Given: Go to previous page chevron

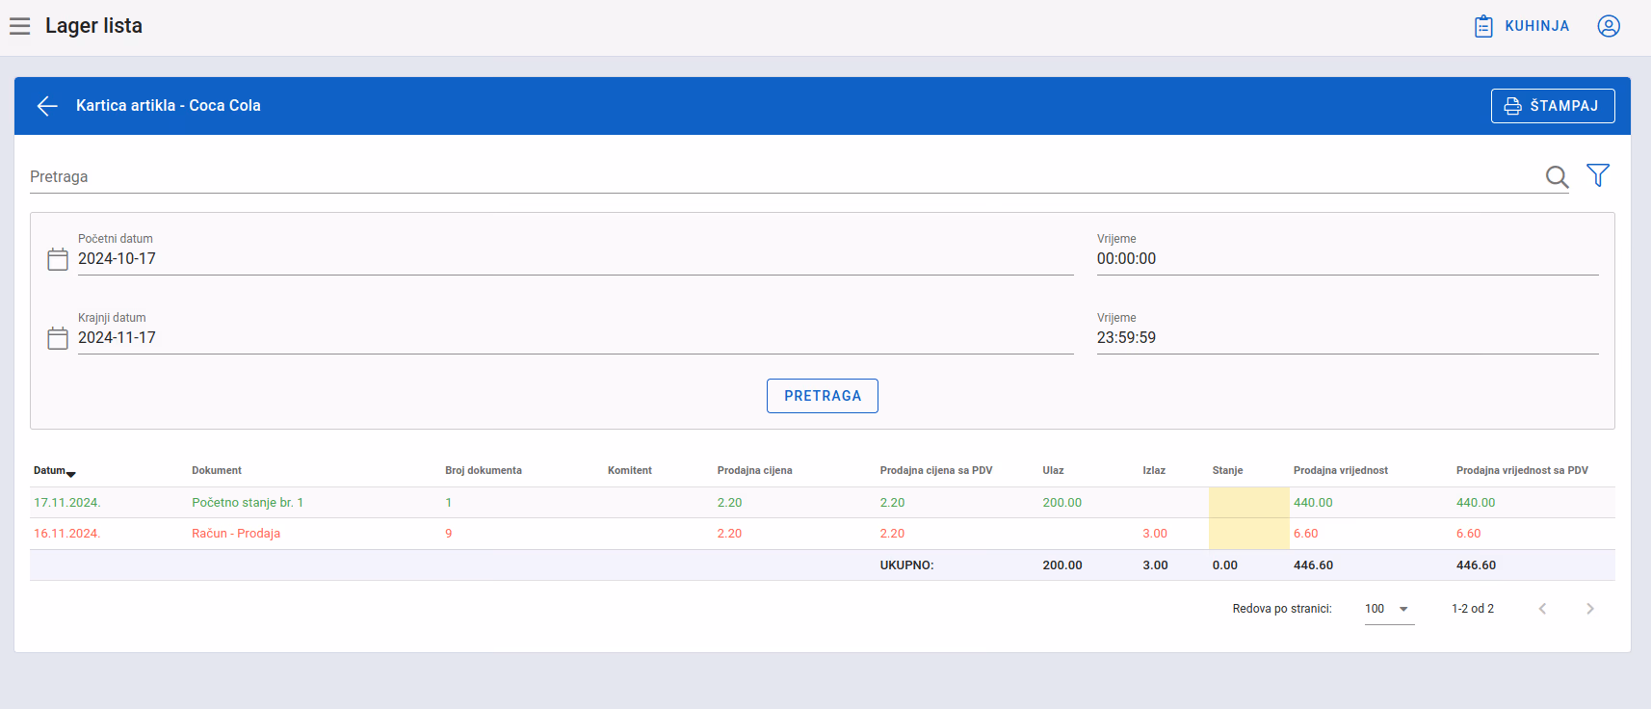Looking at the screenshot, I should (x=1542, y=609).
